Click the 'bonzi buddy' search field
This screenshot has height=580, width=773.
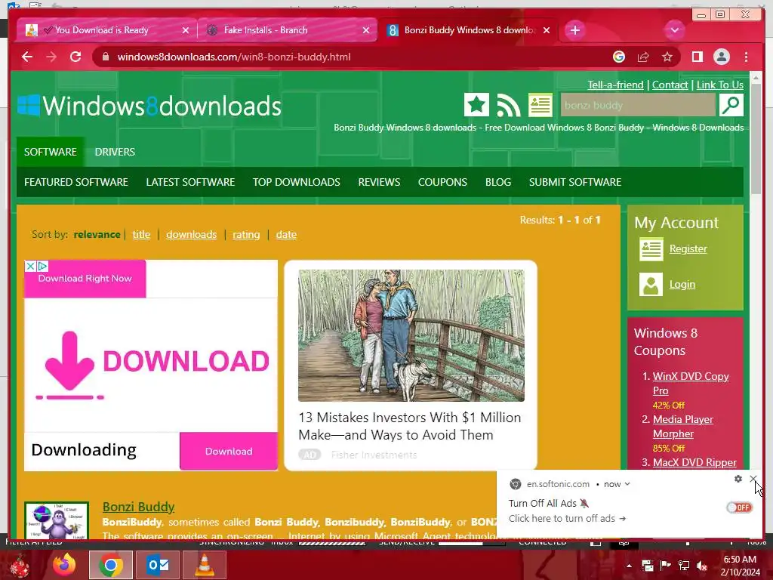click(638, 105)
